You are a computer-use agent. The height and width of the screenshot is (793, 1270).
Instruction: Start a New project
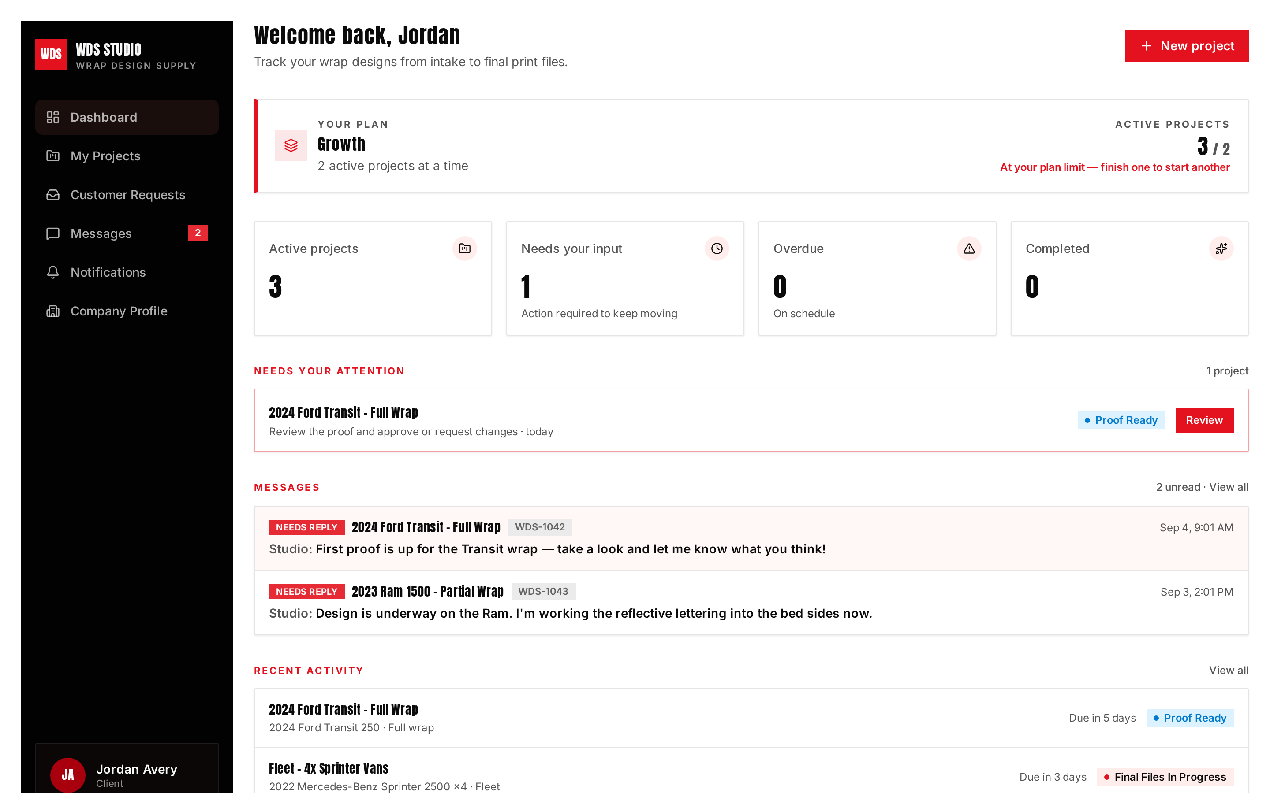[x=1187, y=46]
